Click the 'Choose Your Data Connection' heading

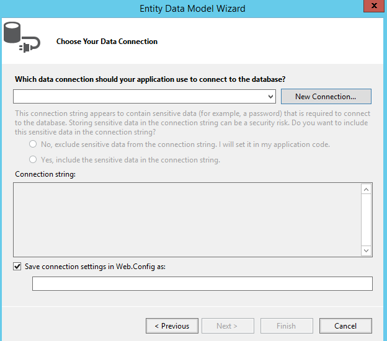coord(107,42)
